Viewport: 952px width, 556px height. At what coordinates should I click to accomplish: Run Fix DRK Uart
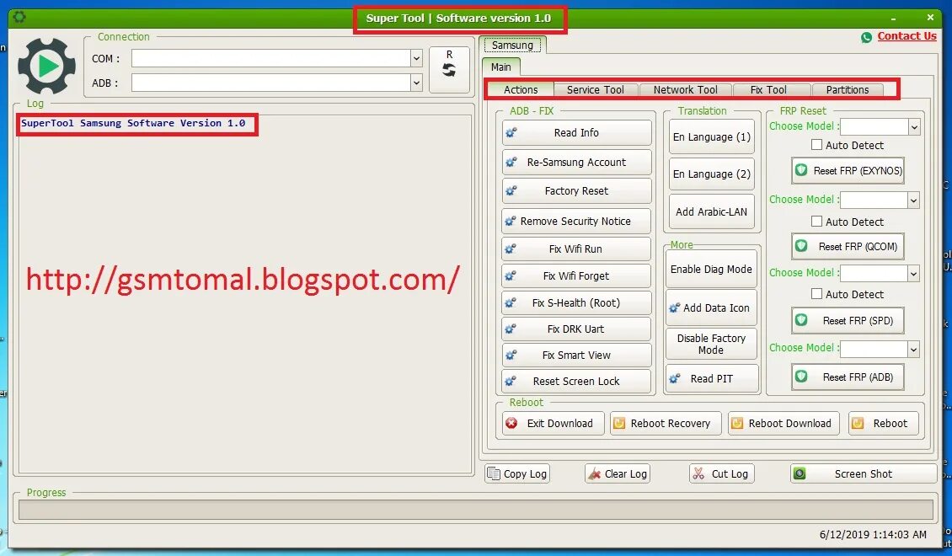coord(576,329)
